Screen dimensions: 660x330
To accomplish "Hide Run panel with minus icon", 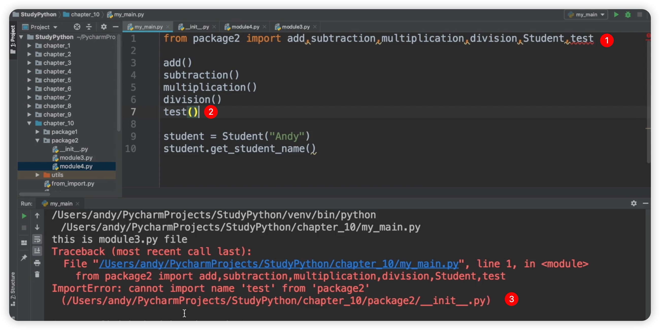I will (x=645, y=203).
